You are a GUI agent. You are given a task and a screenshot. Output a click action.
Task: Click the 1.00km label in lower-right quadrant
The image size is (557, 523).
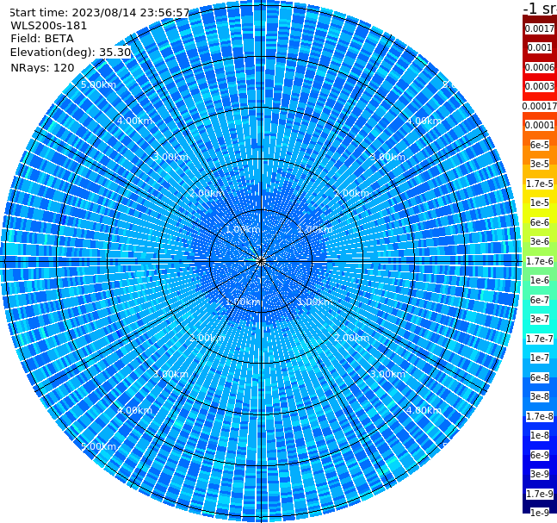(x=315, y=302)
